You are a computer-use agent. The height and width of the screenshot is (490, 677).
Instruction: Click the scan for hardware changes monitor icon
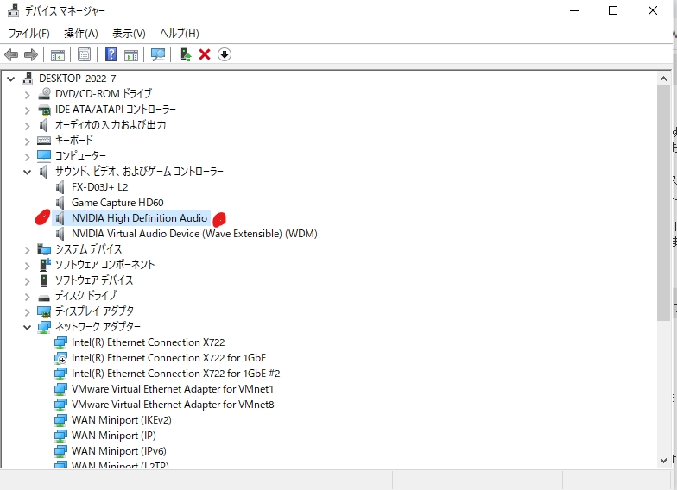[158, 54]
